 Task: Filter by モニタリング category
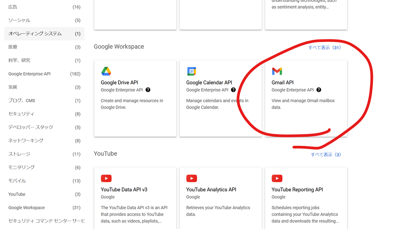(x=44, y=167)
